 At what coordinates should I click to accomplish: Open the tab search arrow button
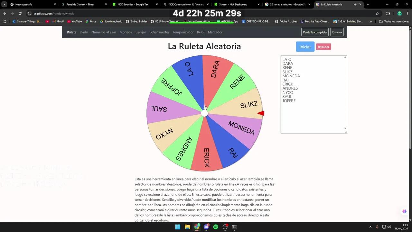point(4,5)
